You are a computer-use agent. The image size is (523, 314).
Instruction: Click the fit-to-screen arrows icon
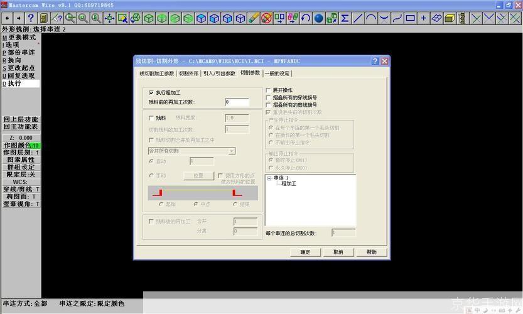tap(109, 18)
